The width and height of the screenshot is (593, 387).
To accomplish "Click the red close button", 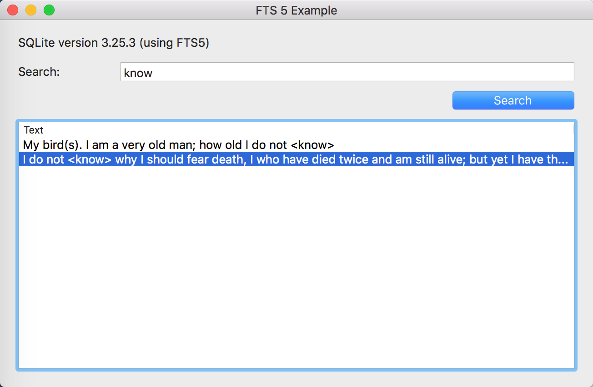I will 12,10.
